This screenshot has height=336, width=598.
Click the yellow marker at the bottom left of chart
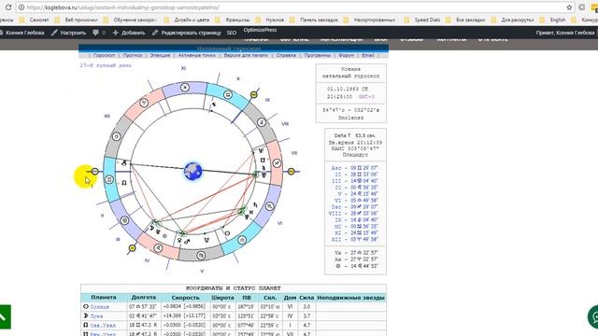click(133, 248)
